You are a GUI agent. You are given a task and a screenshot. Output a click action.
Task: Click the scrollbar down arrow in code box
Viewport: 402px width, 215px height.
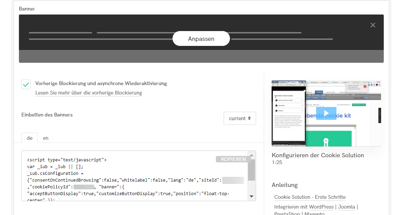point(251,195)
